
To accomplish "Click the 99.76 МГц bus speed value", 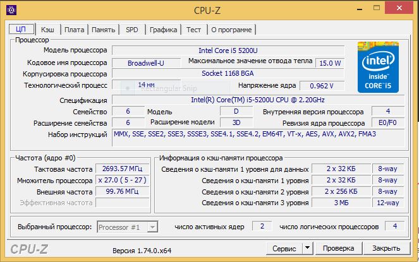I will [122, 191].
